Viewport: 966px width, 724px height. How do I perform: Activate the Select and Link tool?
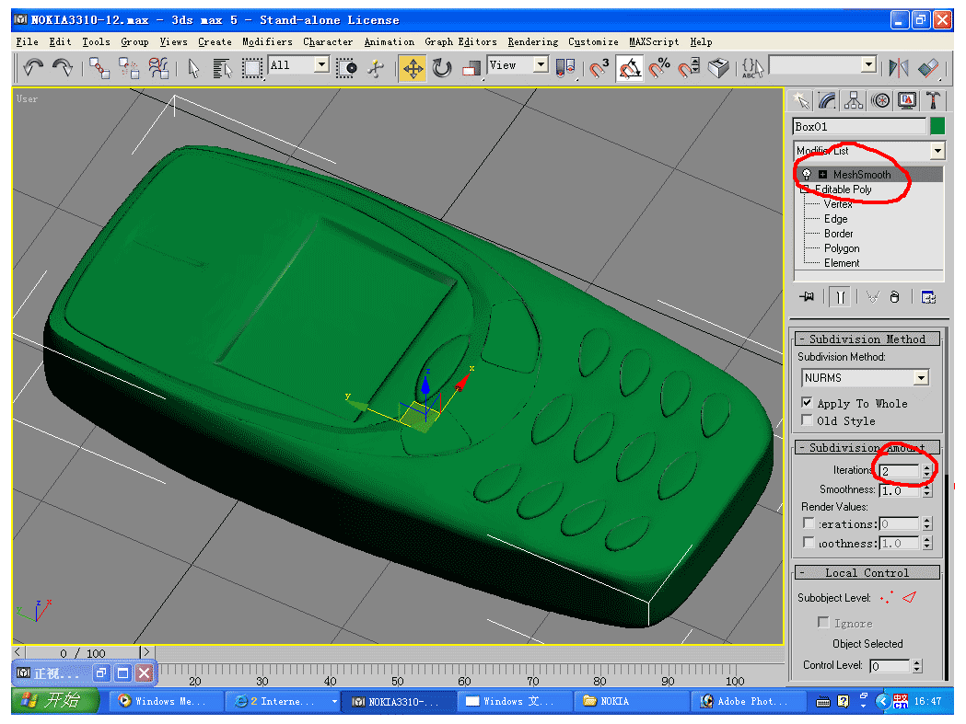pos(99,68)
